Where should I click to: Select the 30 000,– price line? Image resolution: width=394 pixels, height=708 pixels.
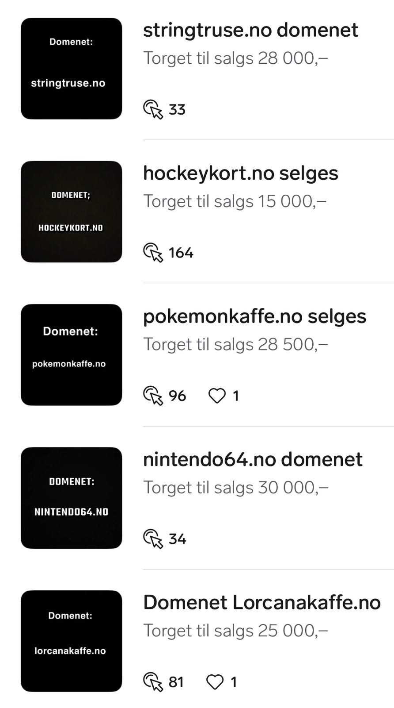pos(235,488)
